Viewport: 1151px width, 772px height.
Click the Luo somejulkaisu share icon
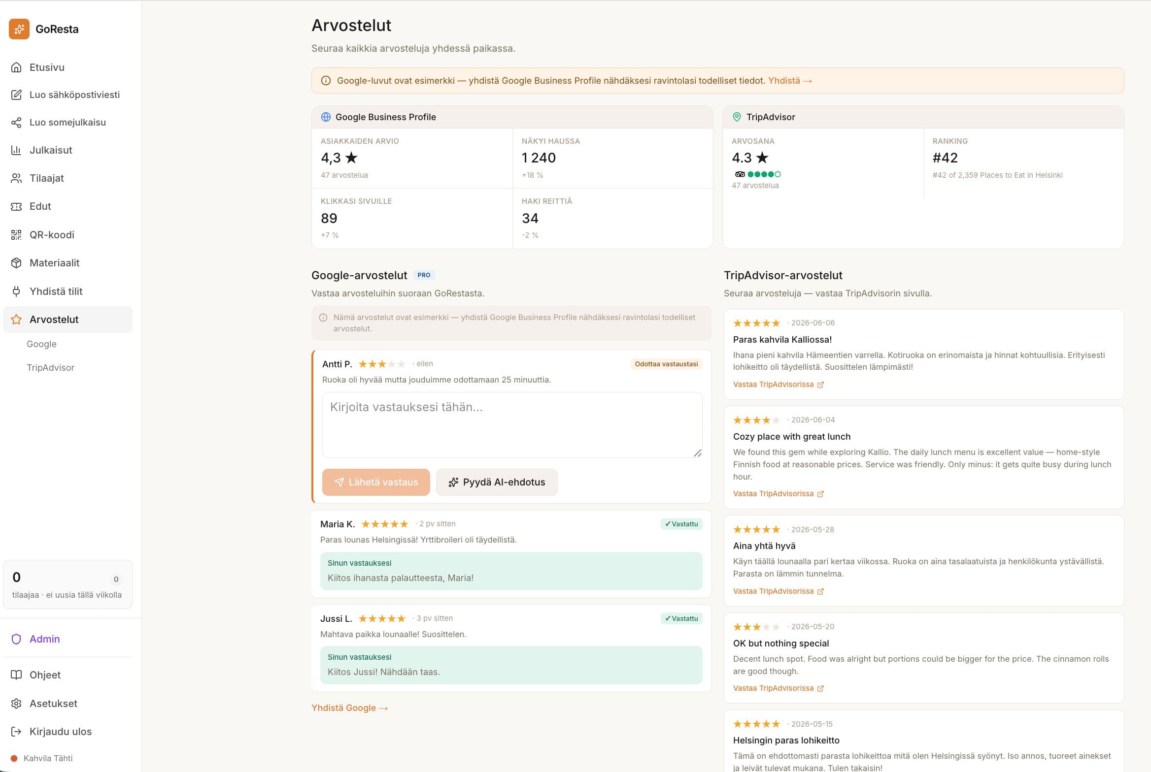click(x=16, y=122)
